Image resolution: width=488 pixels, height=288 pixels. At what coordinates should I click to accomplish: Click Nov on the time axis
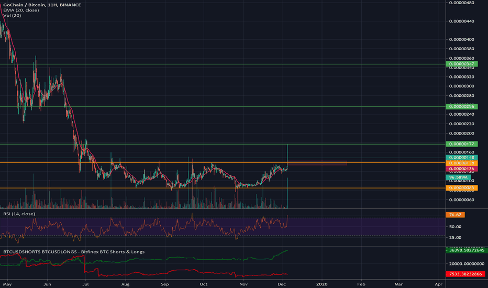[243, 284]
